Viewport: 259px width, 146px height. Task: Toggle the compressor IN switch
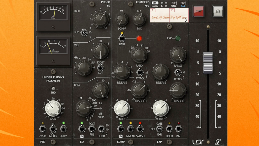coord(121,129)
